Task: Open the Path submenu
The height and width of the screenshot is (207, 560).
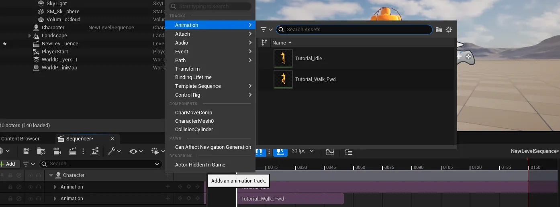Action: point(210,60)
